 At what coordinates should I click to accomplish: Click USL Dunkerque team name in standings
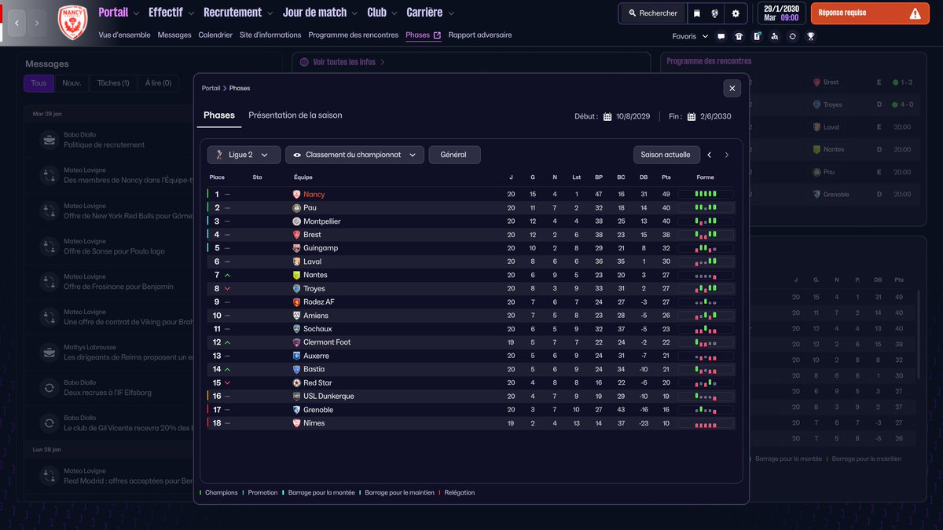[x=328, y=397]
